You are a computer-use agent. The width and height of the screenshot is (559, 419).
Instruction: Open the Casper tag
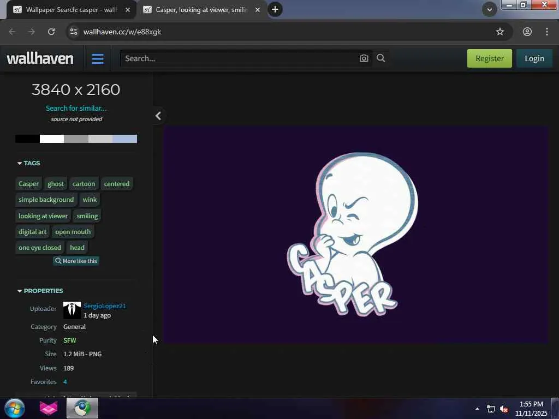[x=28, y=184]
